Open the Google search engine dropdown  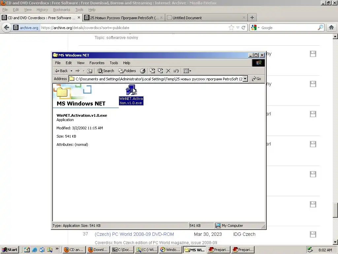coord(255,28)
